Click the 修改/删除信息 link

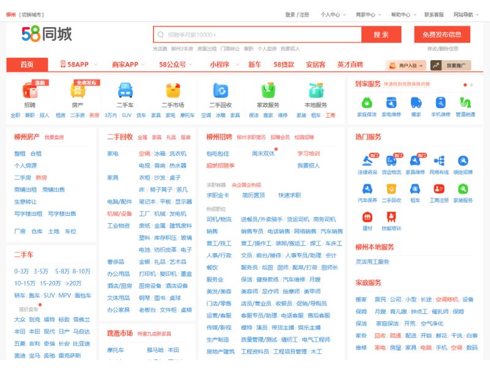[443, 48]
